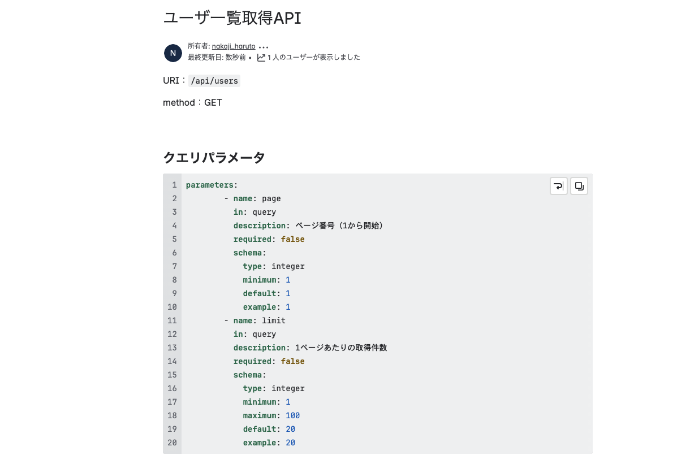This screenshot has width=690, height=468.
Task: Click the viewer analytics graph icon
Action: coord(261,57)
